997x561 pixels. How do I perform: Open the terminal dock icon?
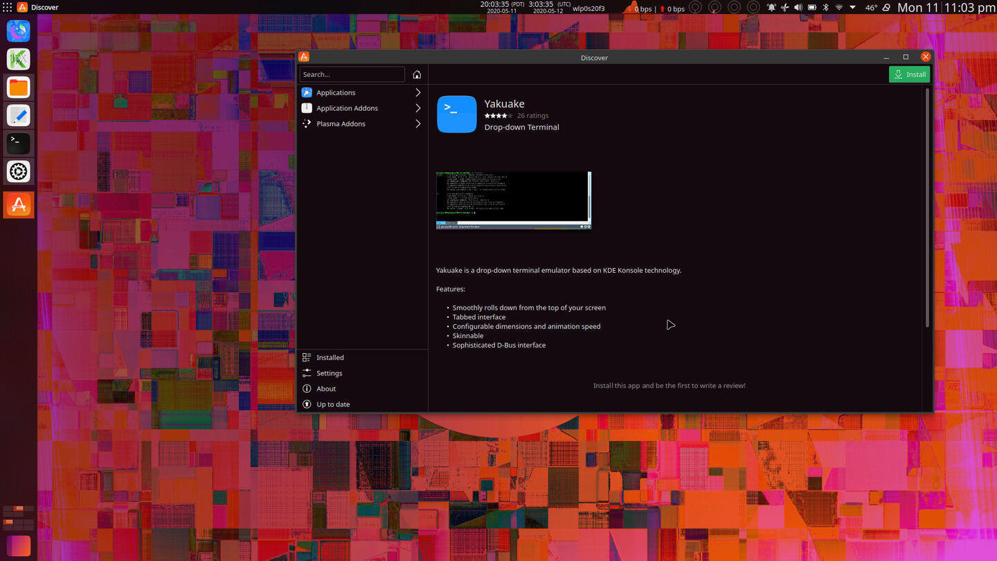pos(19,143)
